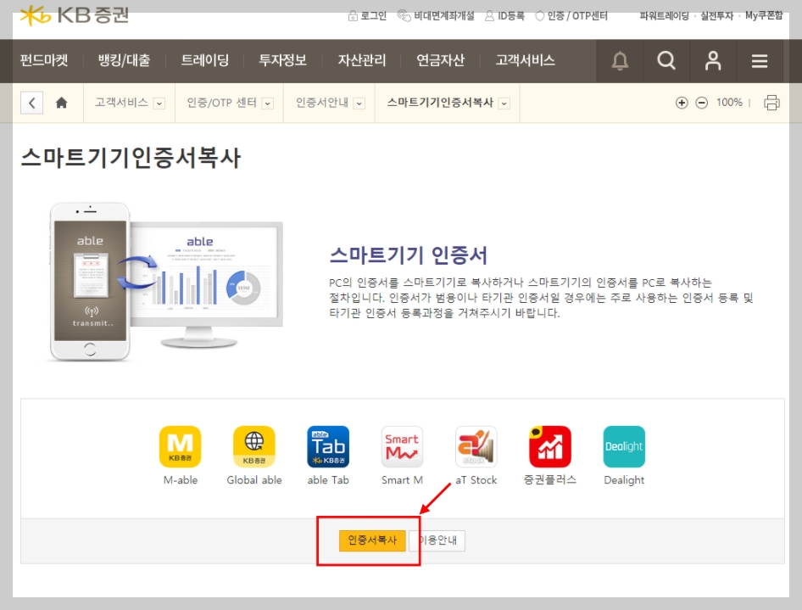
Task: Open the hamburger menu icon
Action: tap(760, 60)
